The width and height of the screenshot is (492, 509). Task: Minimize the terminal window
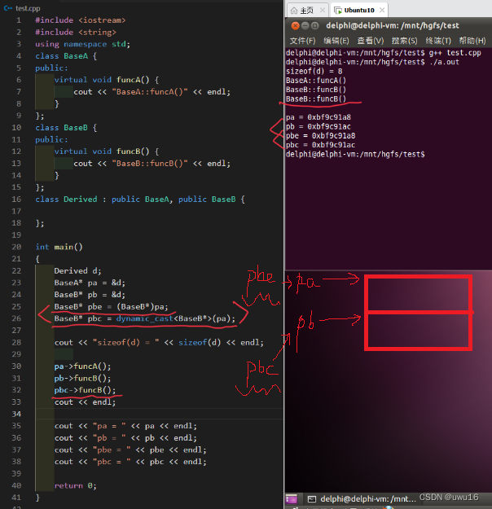point(305,25)
